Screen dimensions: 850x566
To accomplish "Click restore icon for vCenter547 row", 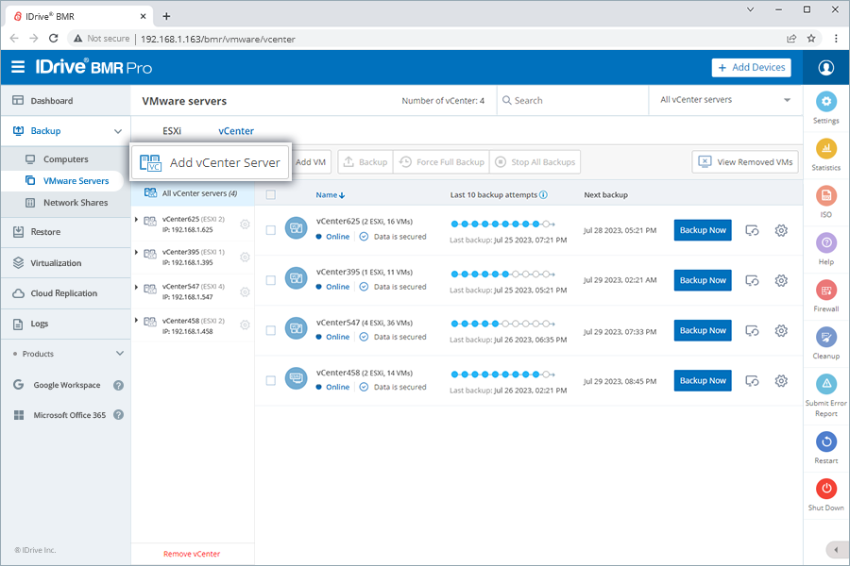I will [752, 331].
